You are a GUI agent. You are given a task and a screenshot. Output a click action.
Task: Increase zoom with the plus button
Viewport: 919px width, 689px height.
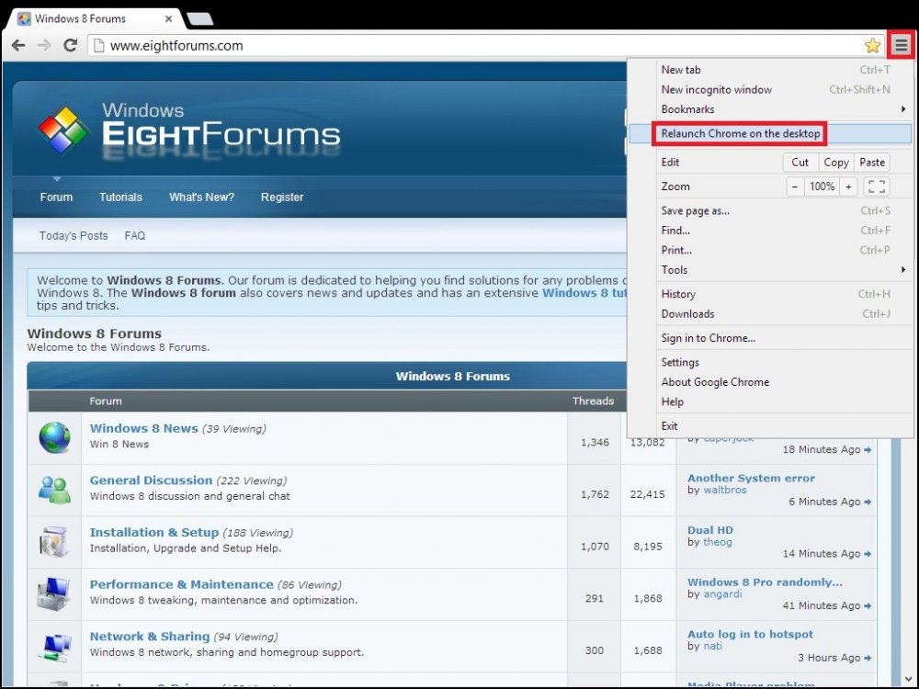pos(848,186)
